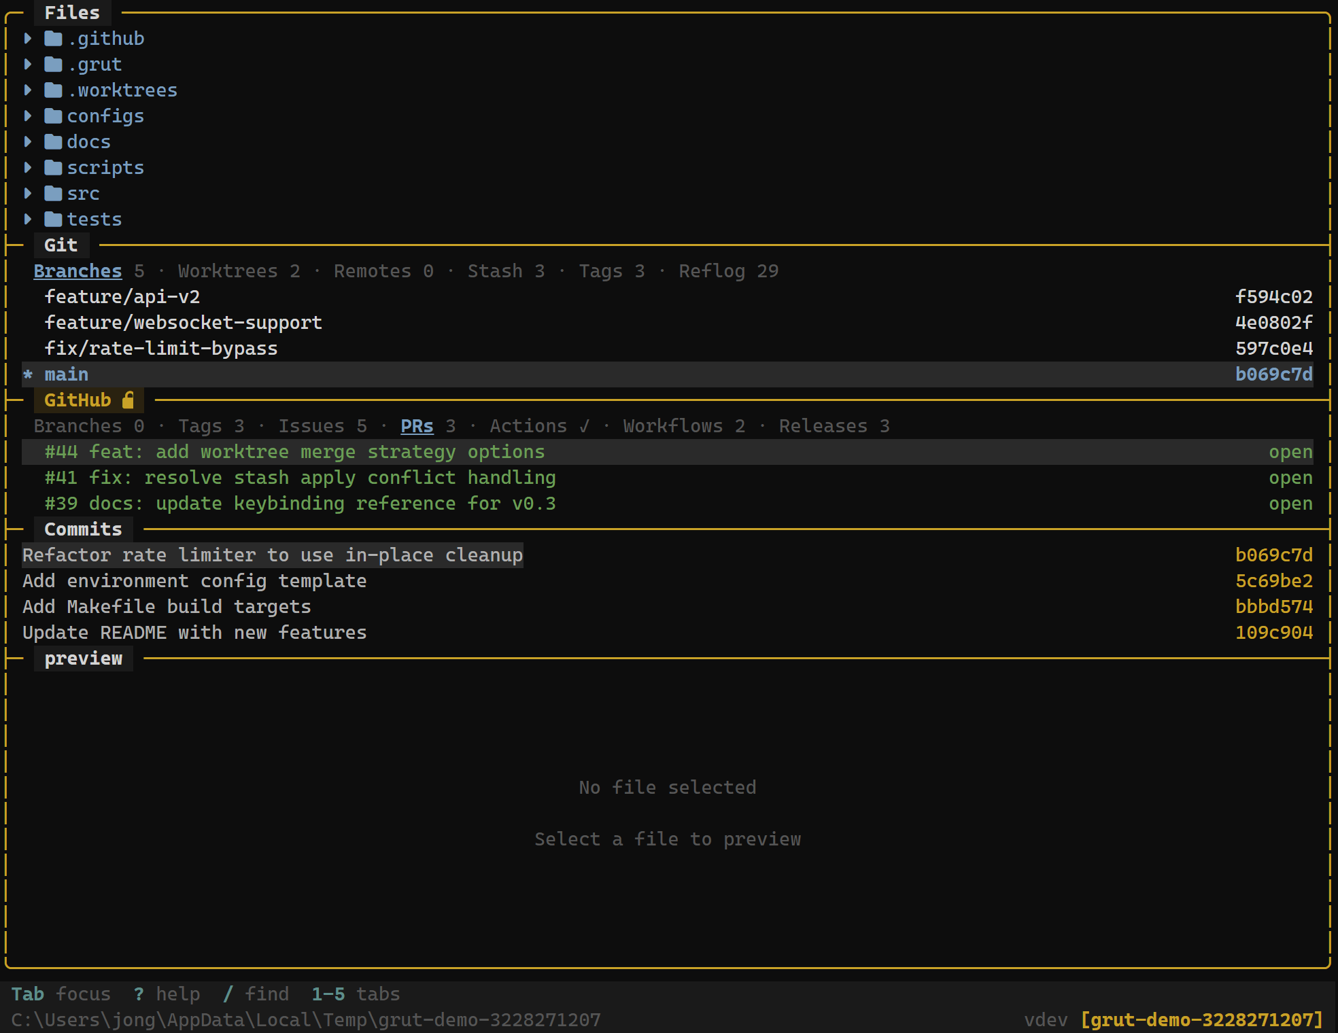Viewport: 1338px width, 1033px height.
Task: Open the Remotes tab
Action: (x=383, y=271)
